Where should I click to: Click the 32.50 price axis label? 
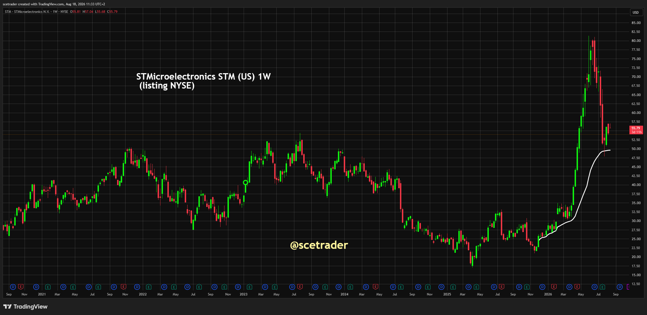[636, 212]
